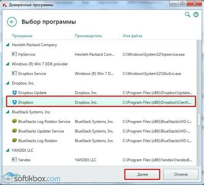The height and width of the screenshot is (185, 204).
Task: Select the BlueStacks Updater Service entry
Action: [x=41, y=131]
